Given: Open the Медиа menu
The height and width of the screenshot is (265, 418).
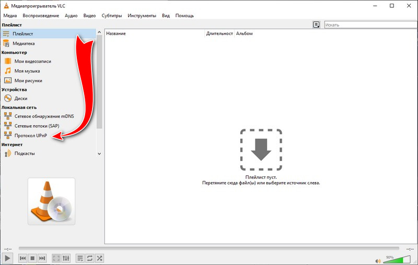Looking at the screenshot, I should click(10, 16).
